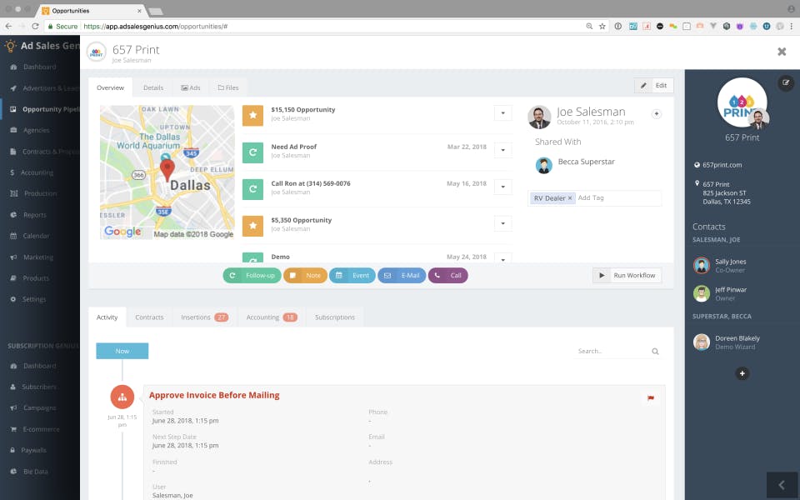Select Opportunity Pipeline in sidebar
This screenshot has height=500, width=800.
pos(45,109)
